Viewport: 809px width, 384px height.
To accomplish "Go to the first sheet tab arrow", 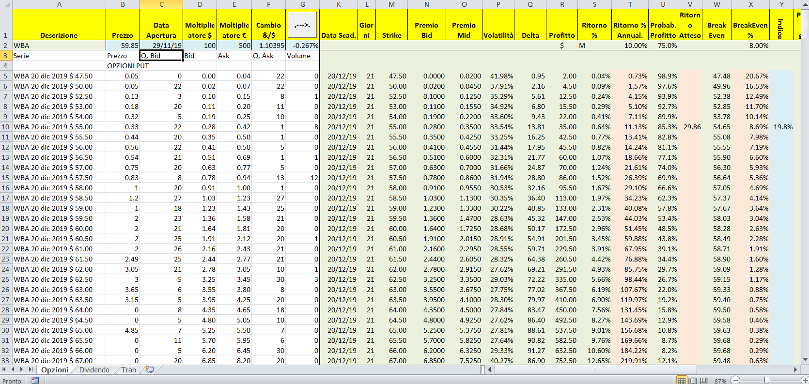I will pyautogui.click(x=4, y=369).
